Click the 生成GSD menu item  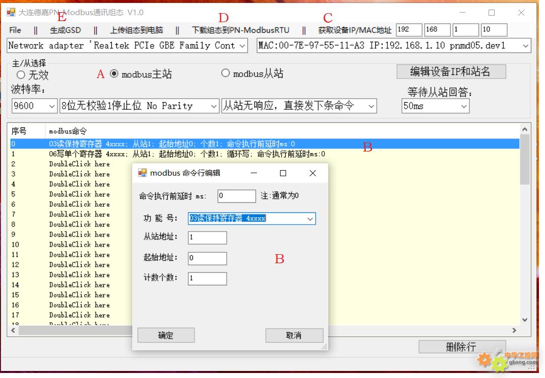[65, 30]
